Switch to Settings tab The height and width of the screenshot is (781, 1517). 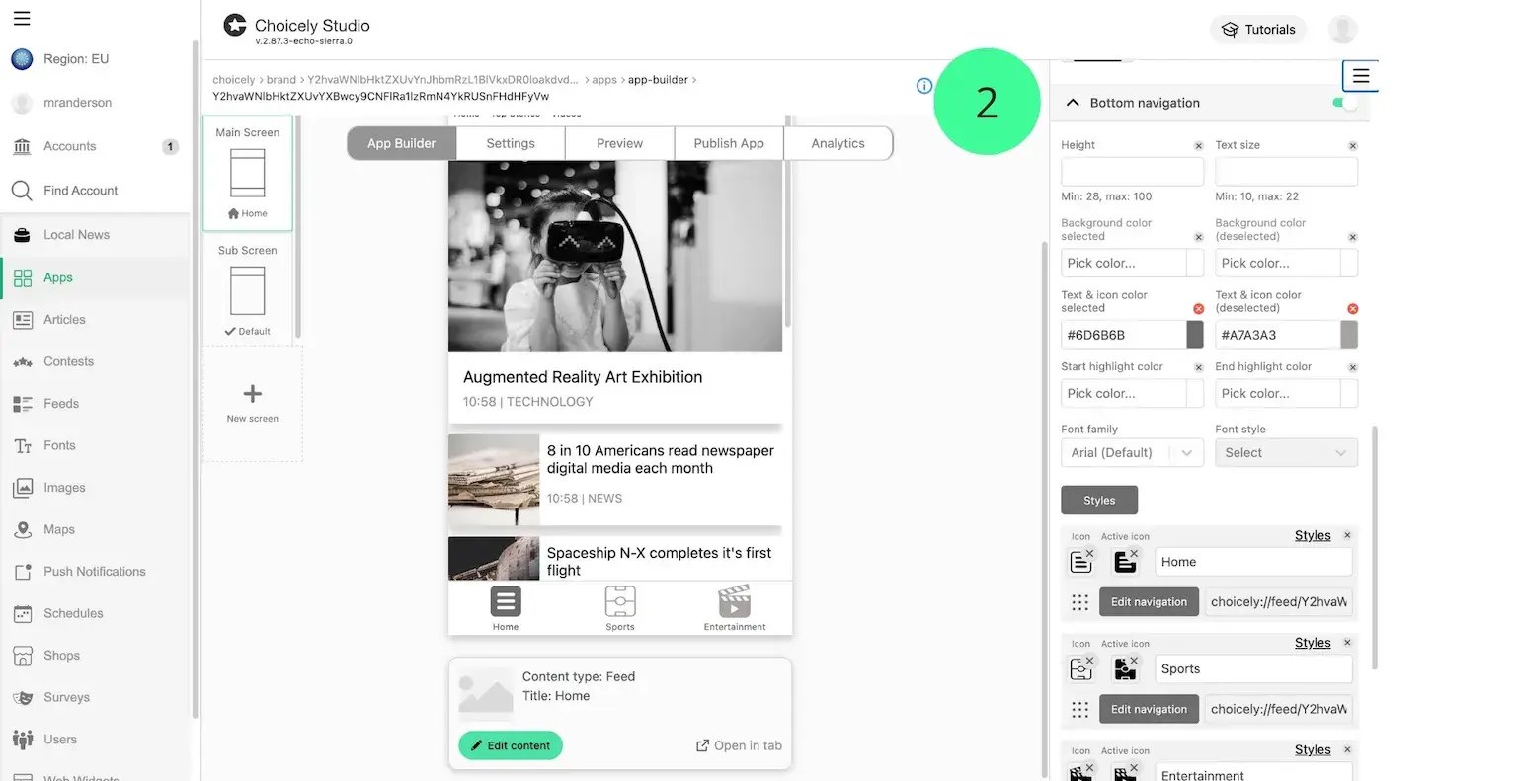pyautogui.click(x=511, y=143)
